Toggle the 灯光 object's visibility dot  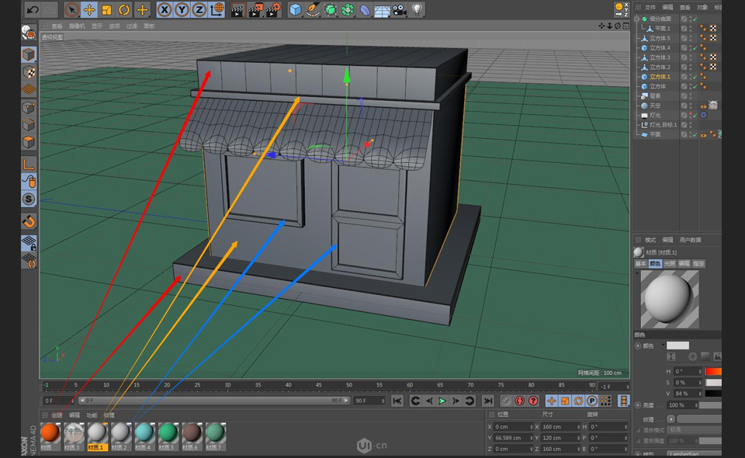coord(691,113)
